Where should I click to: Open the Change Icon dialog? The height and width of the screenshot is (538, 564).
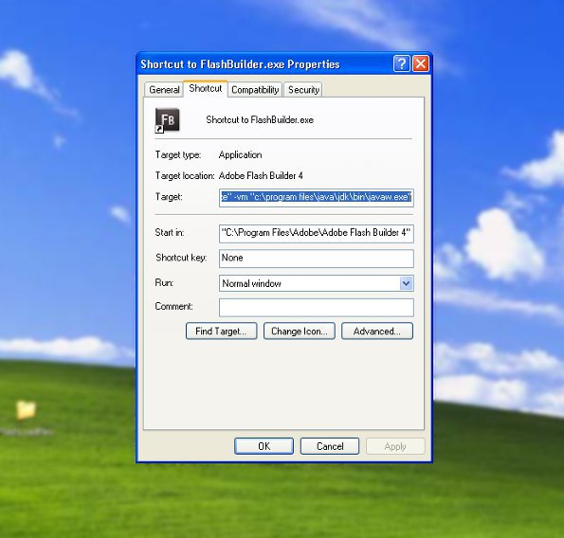pos(300,331)
